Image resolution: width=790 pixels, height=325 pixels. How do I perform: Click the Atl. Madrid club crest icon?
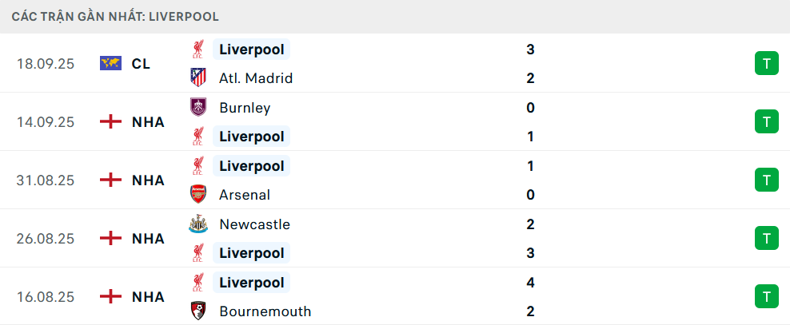pos(197,78)
